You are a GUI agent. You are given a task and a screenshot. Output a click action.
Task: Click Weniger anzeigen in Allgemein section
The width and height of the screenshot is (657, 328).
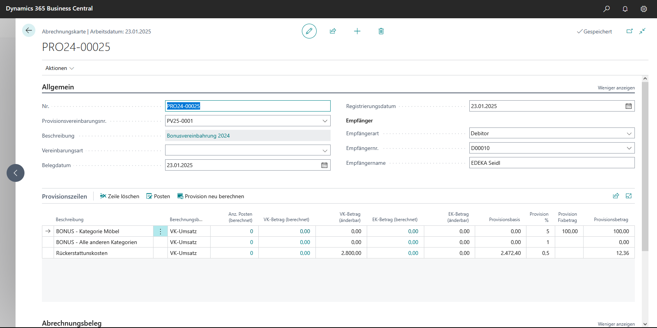[616, 88]
